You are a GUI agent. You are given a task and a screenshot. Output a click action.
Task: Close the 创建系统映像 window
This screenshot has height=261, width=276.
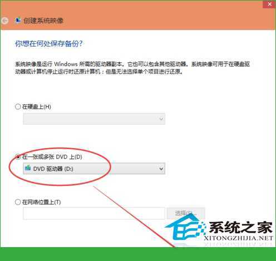click(x=269, y=4)
